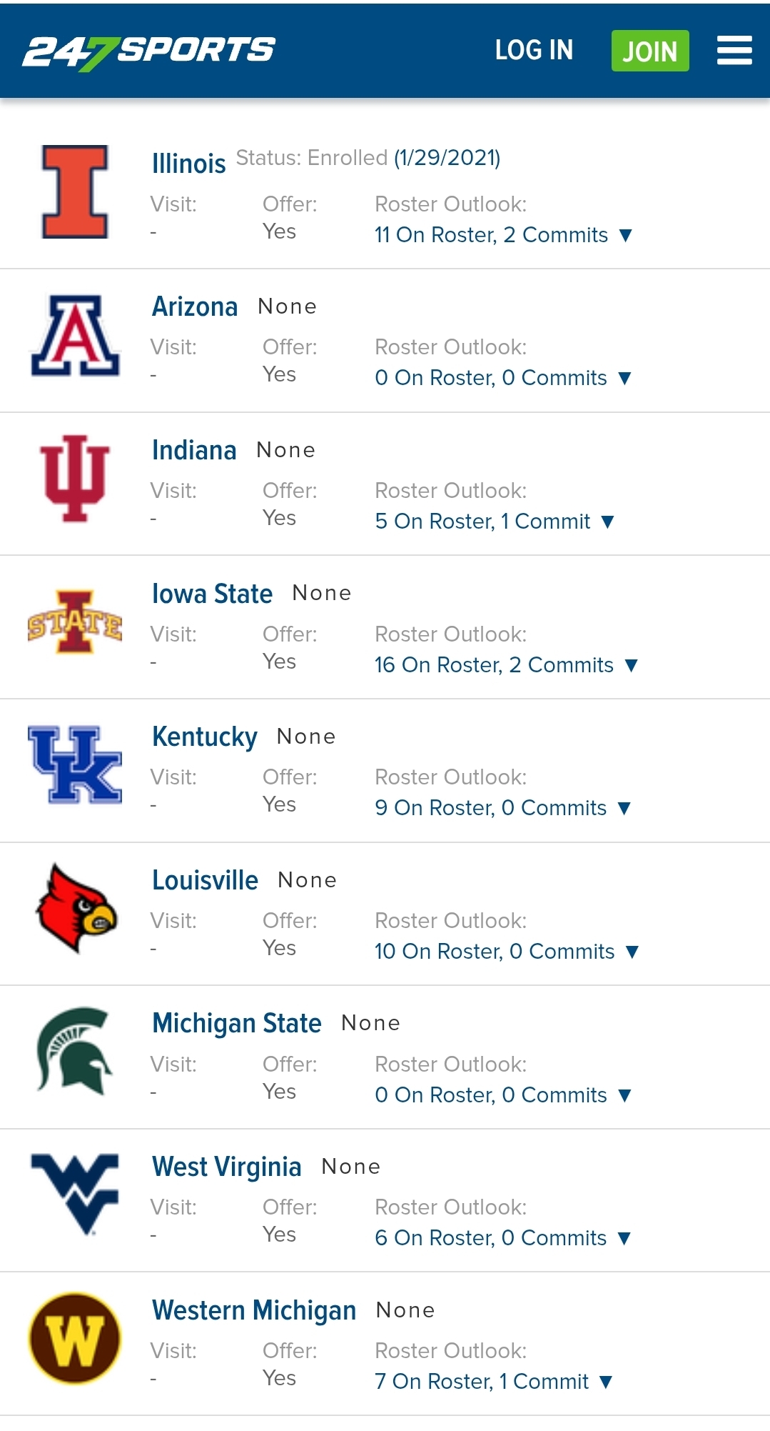Click the green JOIN button
This screenshot has width=770, height=1431.
click(x=650, y=51)
